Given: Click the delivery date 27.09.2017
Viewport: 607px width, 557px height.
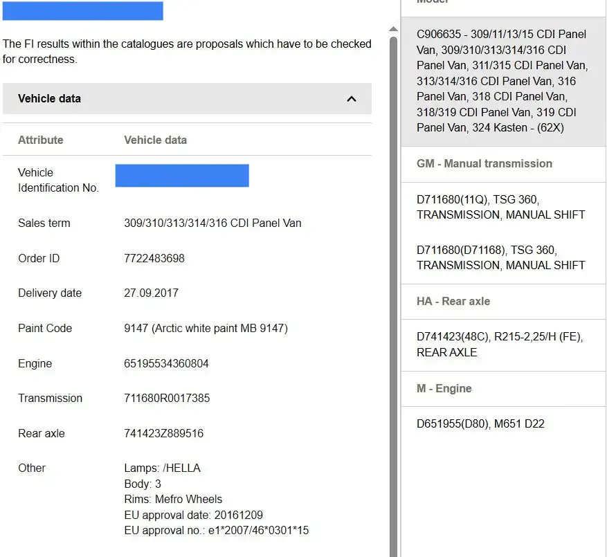Looking at the screenshot, I should click(x=151, y=293).
